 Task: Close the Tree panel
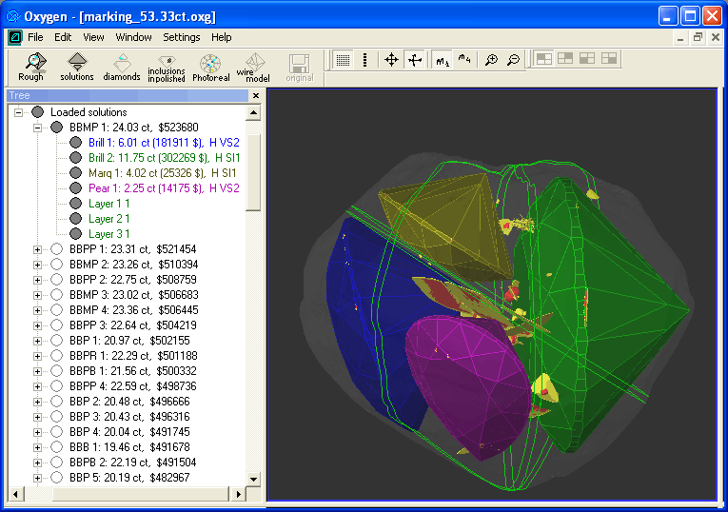(256, 96)
